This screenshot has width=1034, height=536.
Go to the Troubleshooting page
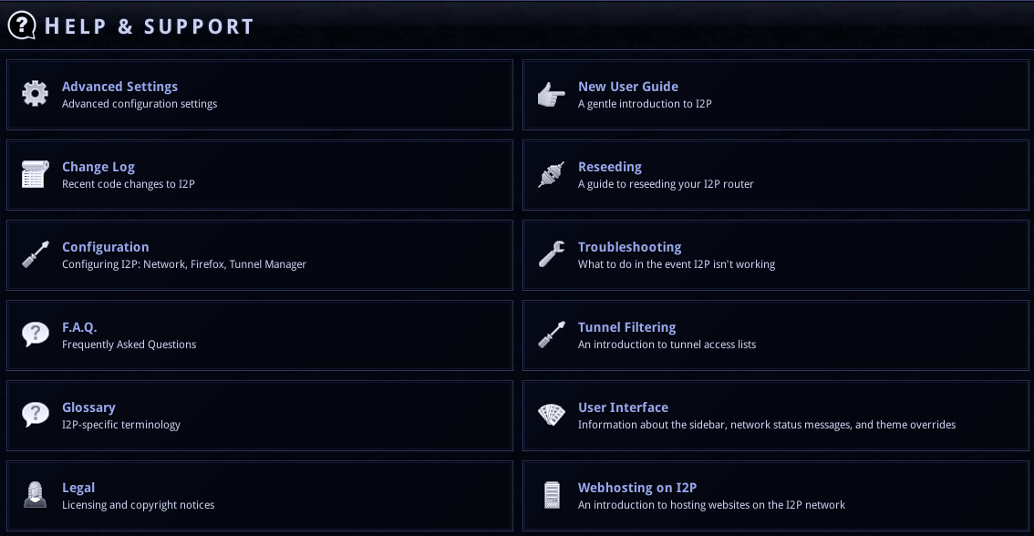630,246
